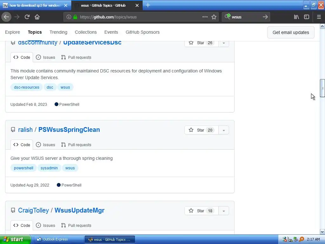The width and height of the screenshot is (325, 244).
Task: Open Pull requests of UpdateServicesDsc
Action: pos(76,57)
